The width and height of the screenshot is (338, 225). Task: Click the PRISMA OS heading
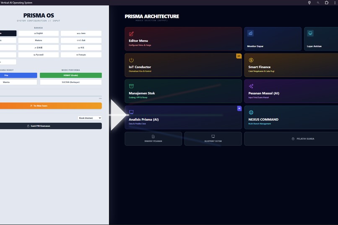click(x=39, y=16)
